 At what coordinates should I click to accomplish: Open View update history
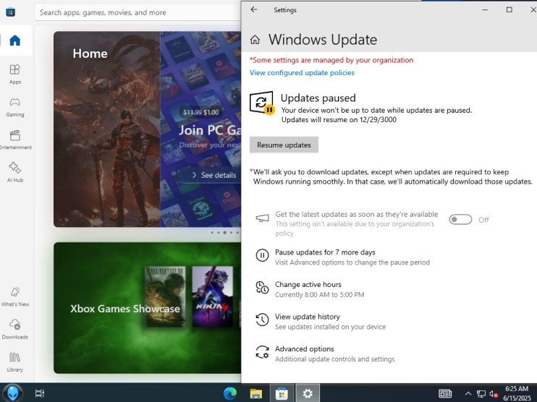click(308, 317)
